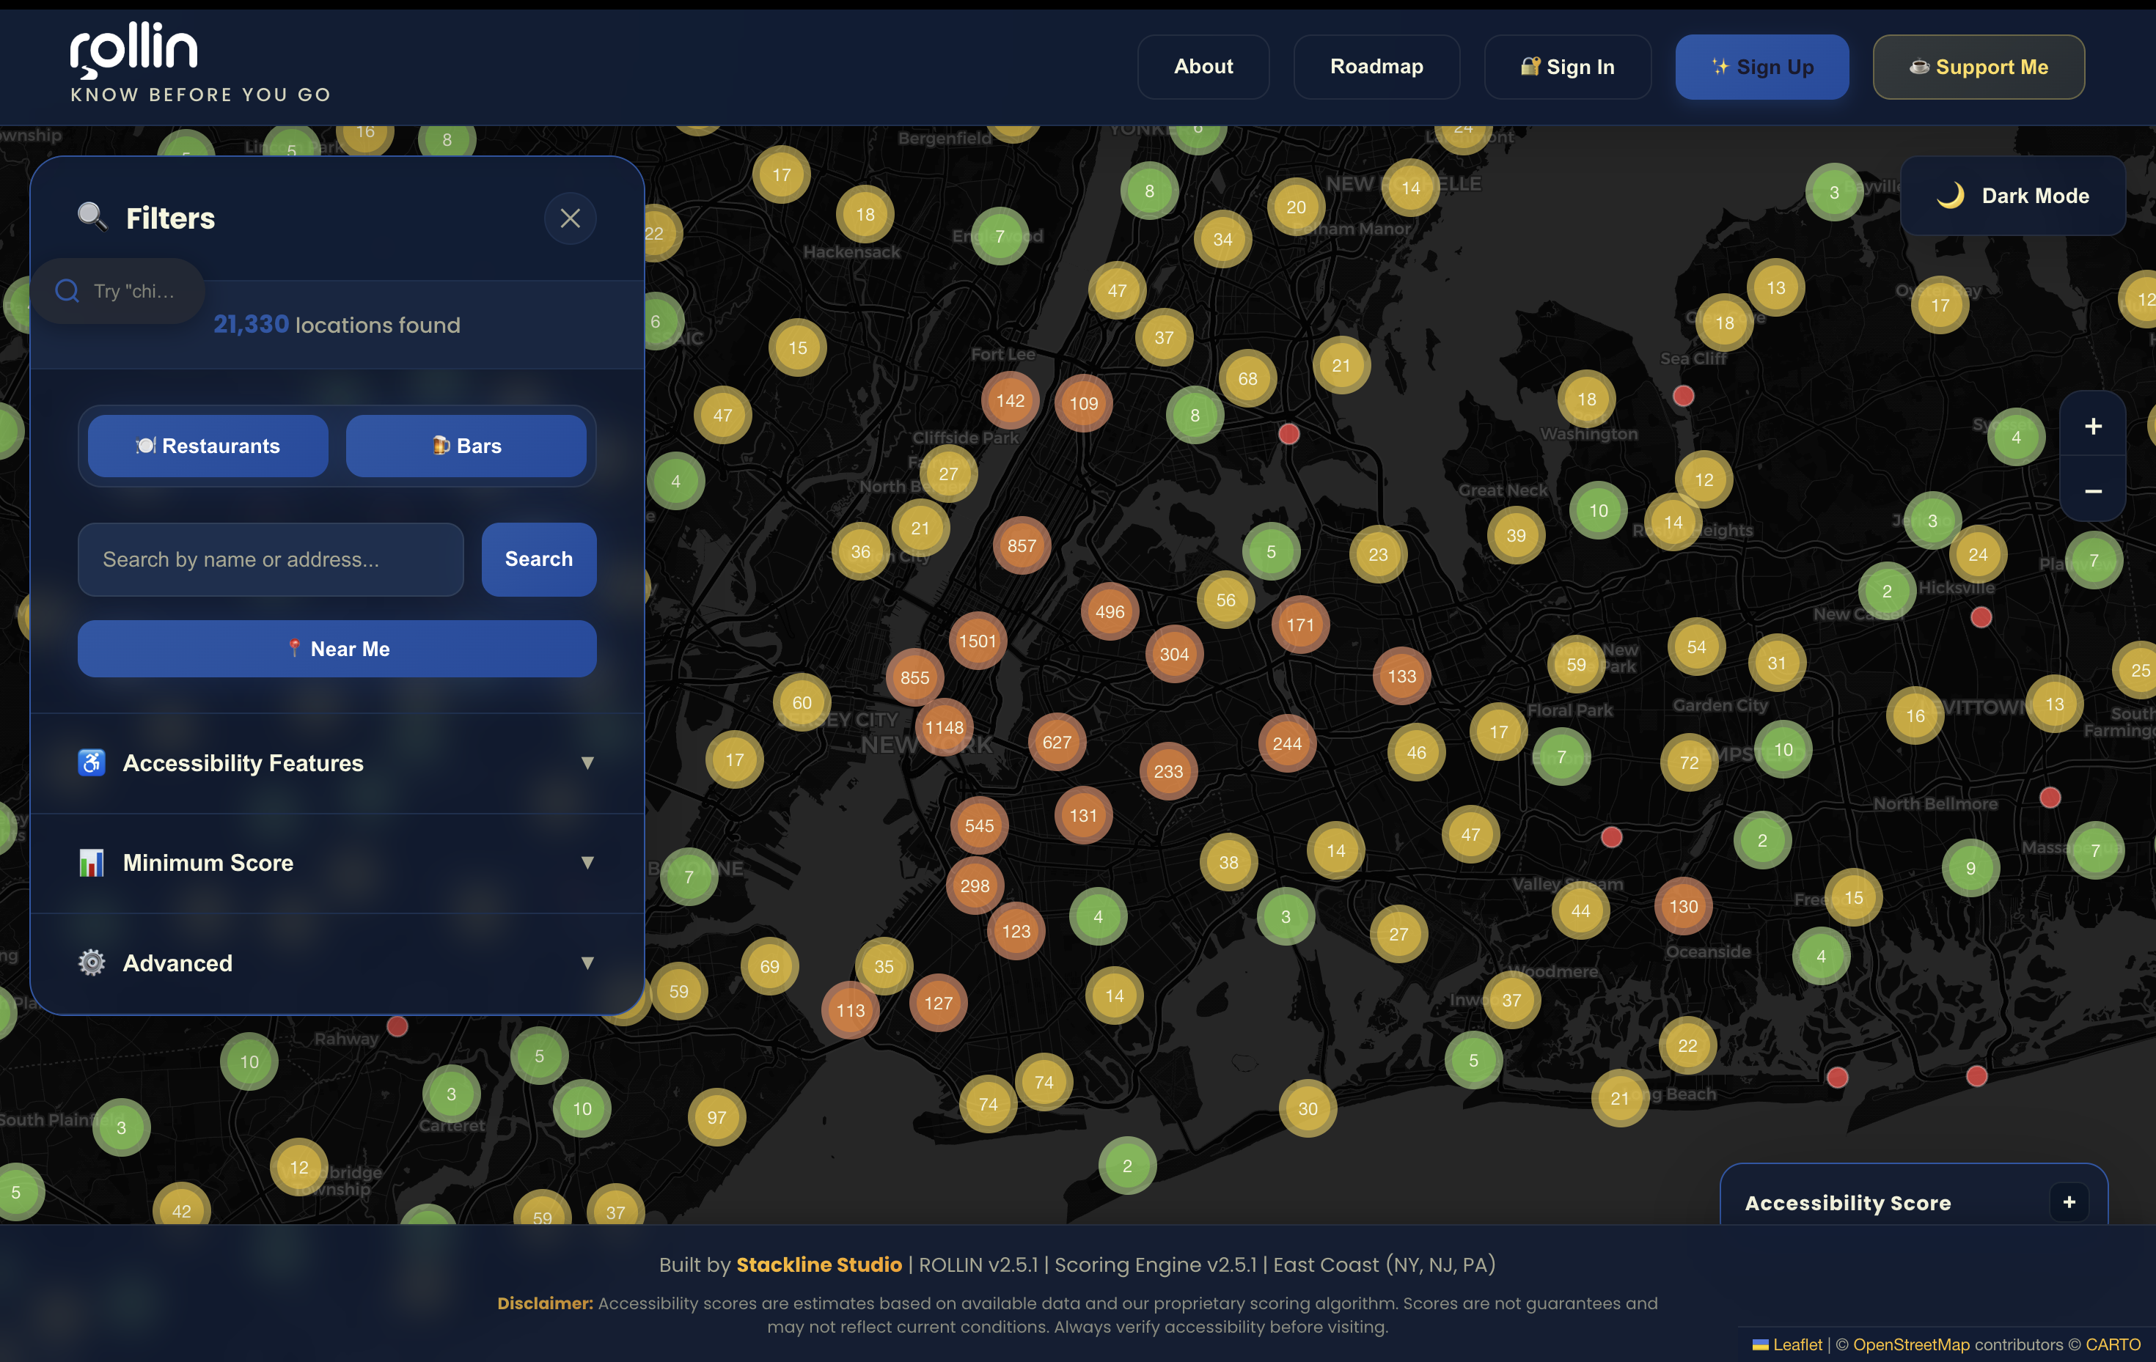Focus the name or address search field
Image resolution: width=2156 pixels, height=1362 pixels.
[x=271, y=559]
